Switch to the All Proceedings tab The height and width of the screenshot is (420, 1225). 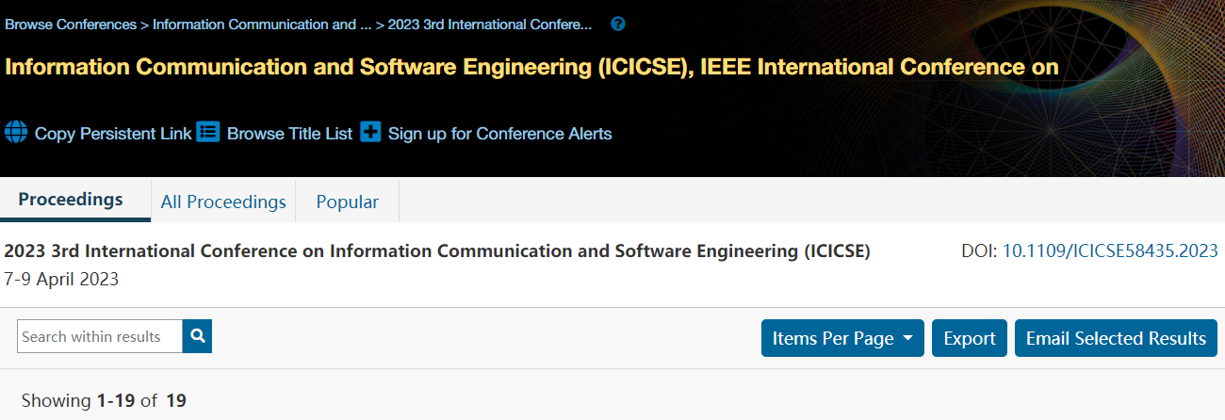223,202
